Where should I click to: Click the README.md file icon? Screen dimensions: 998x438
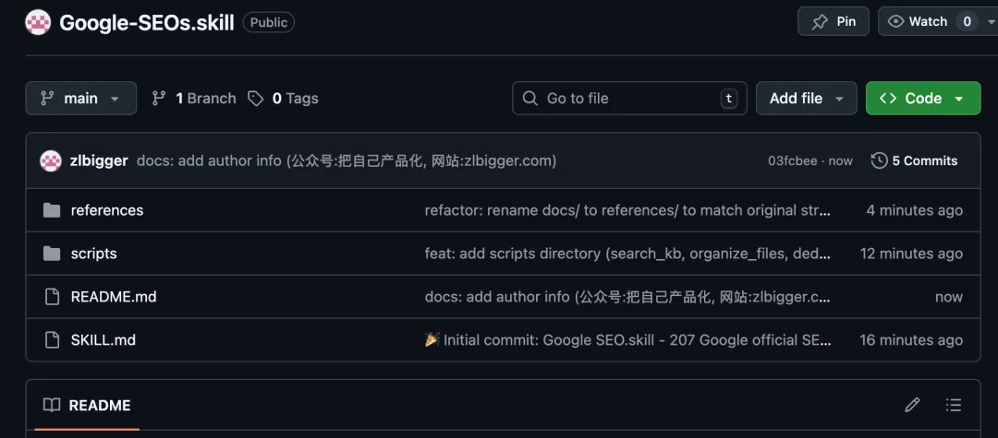(52, 297)
